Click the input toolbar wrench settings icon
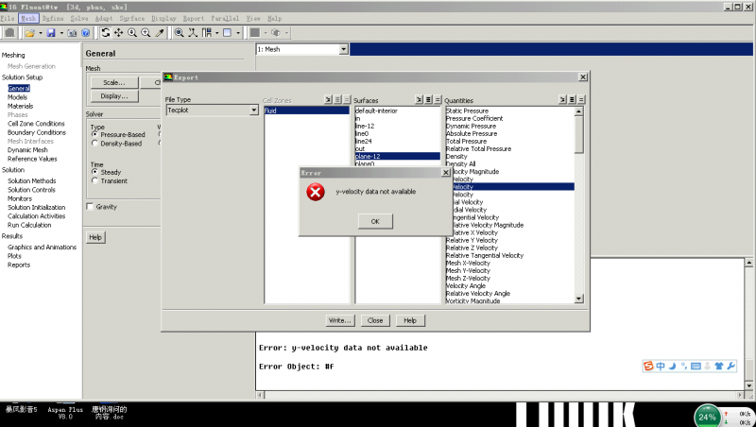This screenshot has height=427, width=756. pos(730,367)
